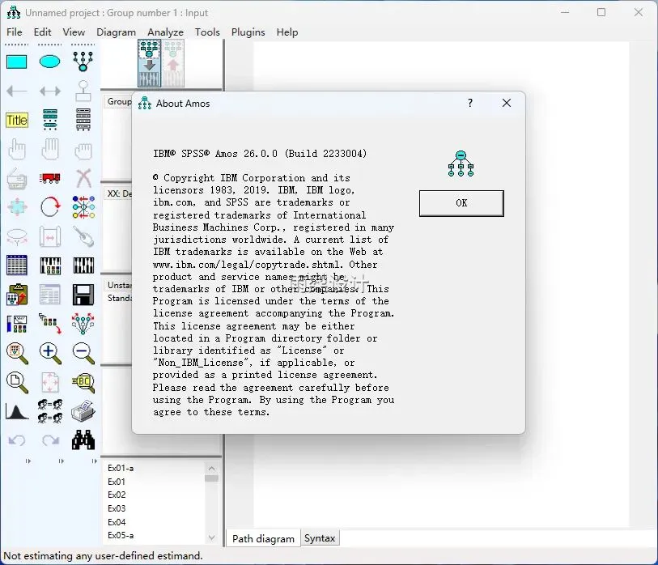This screenshot has width=658, height=565.
Task: Click the redo arrow icon
Action: [x=50, y=441]
